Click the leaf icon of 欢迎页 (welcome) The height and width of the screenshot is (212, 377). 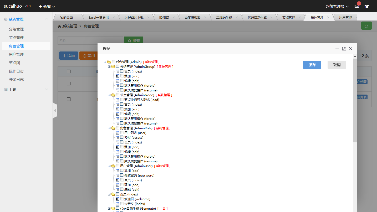[x=118, y=199]
